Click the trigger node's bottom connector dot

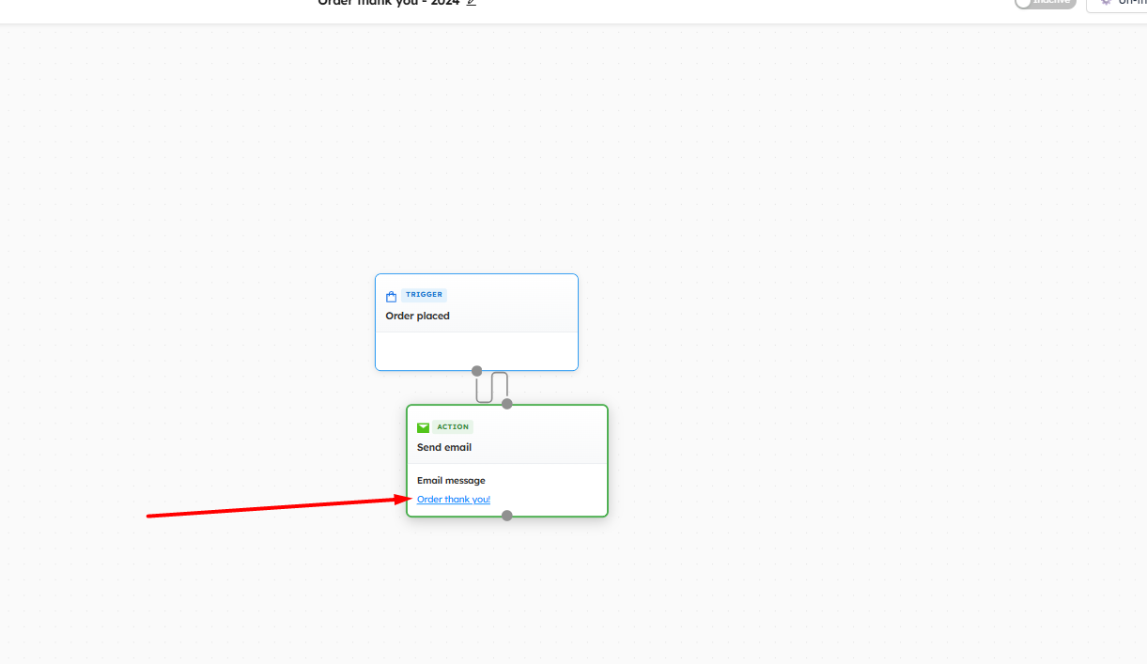click(x=477, y=371)
